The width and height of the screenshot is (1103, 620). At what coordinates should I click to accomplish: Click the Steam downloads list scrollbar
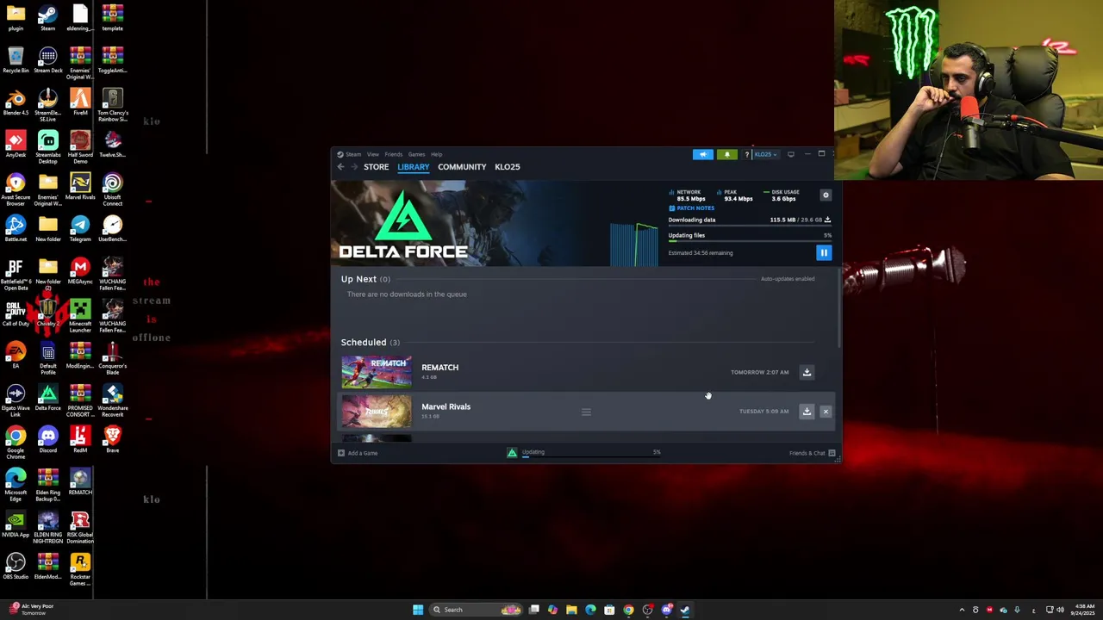[x=838, y=310]
